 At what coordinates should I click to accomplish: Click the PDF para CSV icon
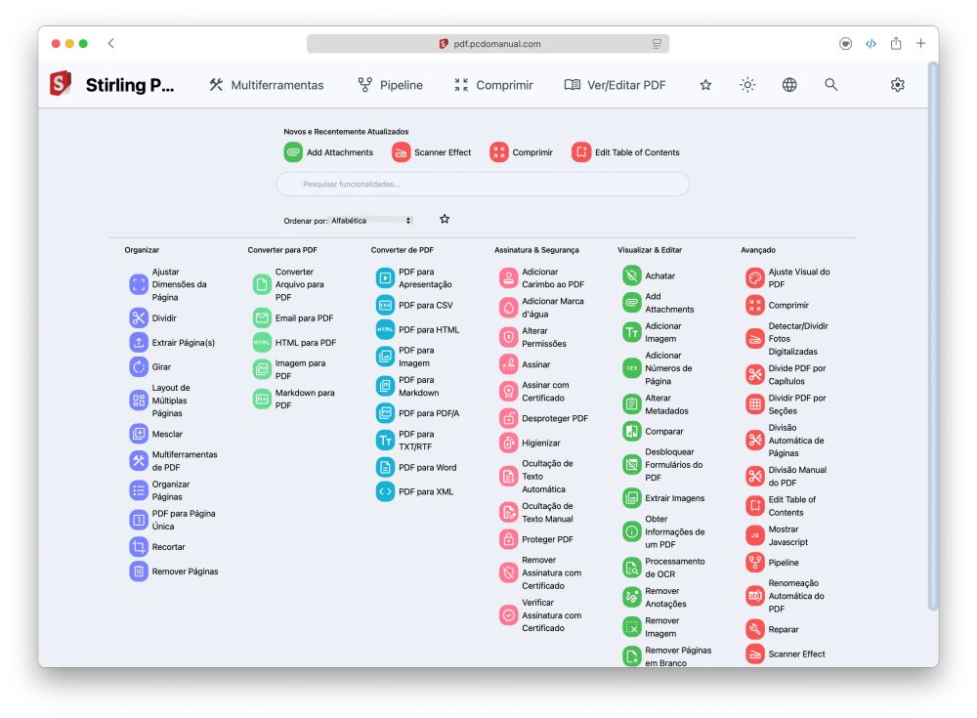(x=385, y=305)
